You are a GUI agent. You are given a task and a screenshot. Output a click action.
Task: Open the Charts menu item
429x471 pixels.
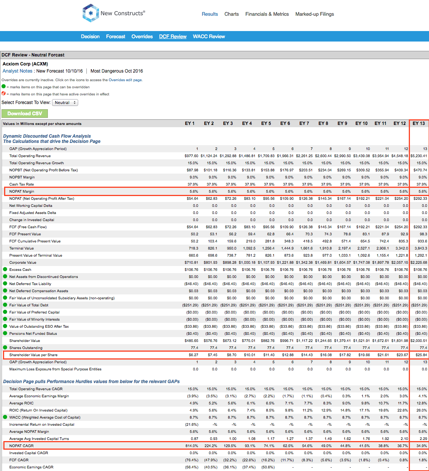[232, 14]
